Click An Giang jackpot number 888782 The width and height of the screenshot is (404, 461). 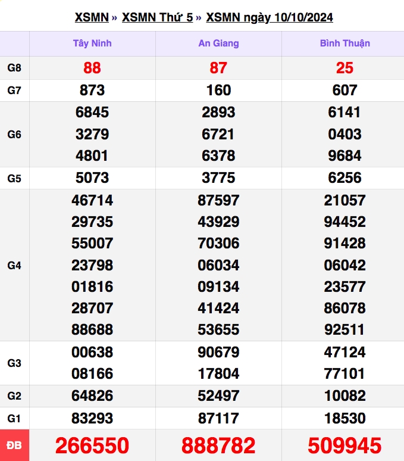[218, 446]
